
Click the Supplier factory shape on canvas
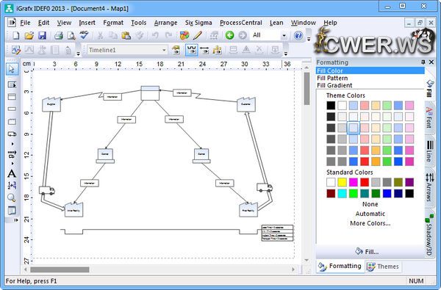click(51, 104)
